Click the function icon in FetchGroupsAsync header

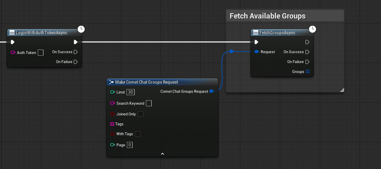(256, 33)
